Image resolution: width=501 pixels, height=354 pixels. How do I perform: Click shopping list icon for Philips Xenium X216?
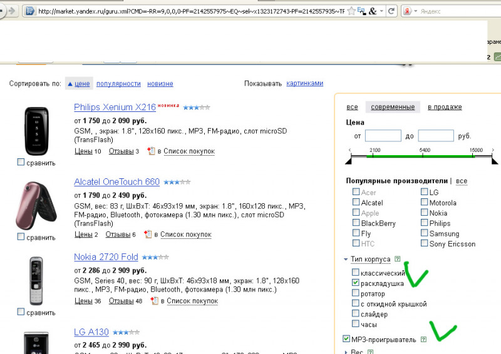click(151, 151)
